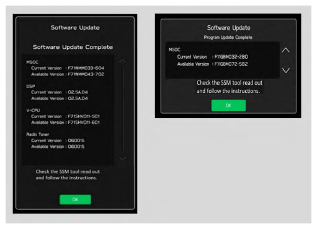Screen dimensions: 317x229
Task: Click the MSOC heading in left dialog
Action: [32, 62]
